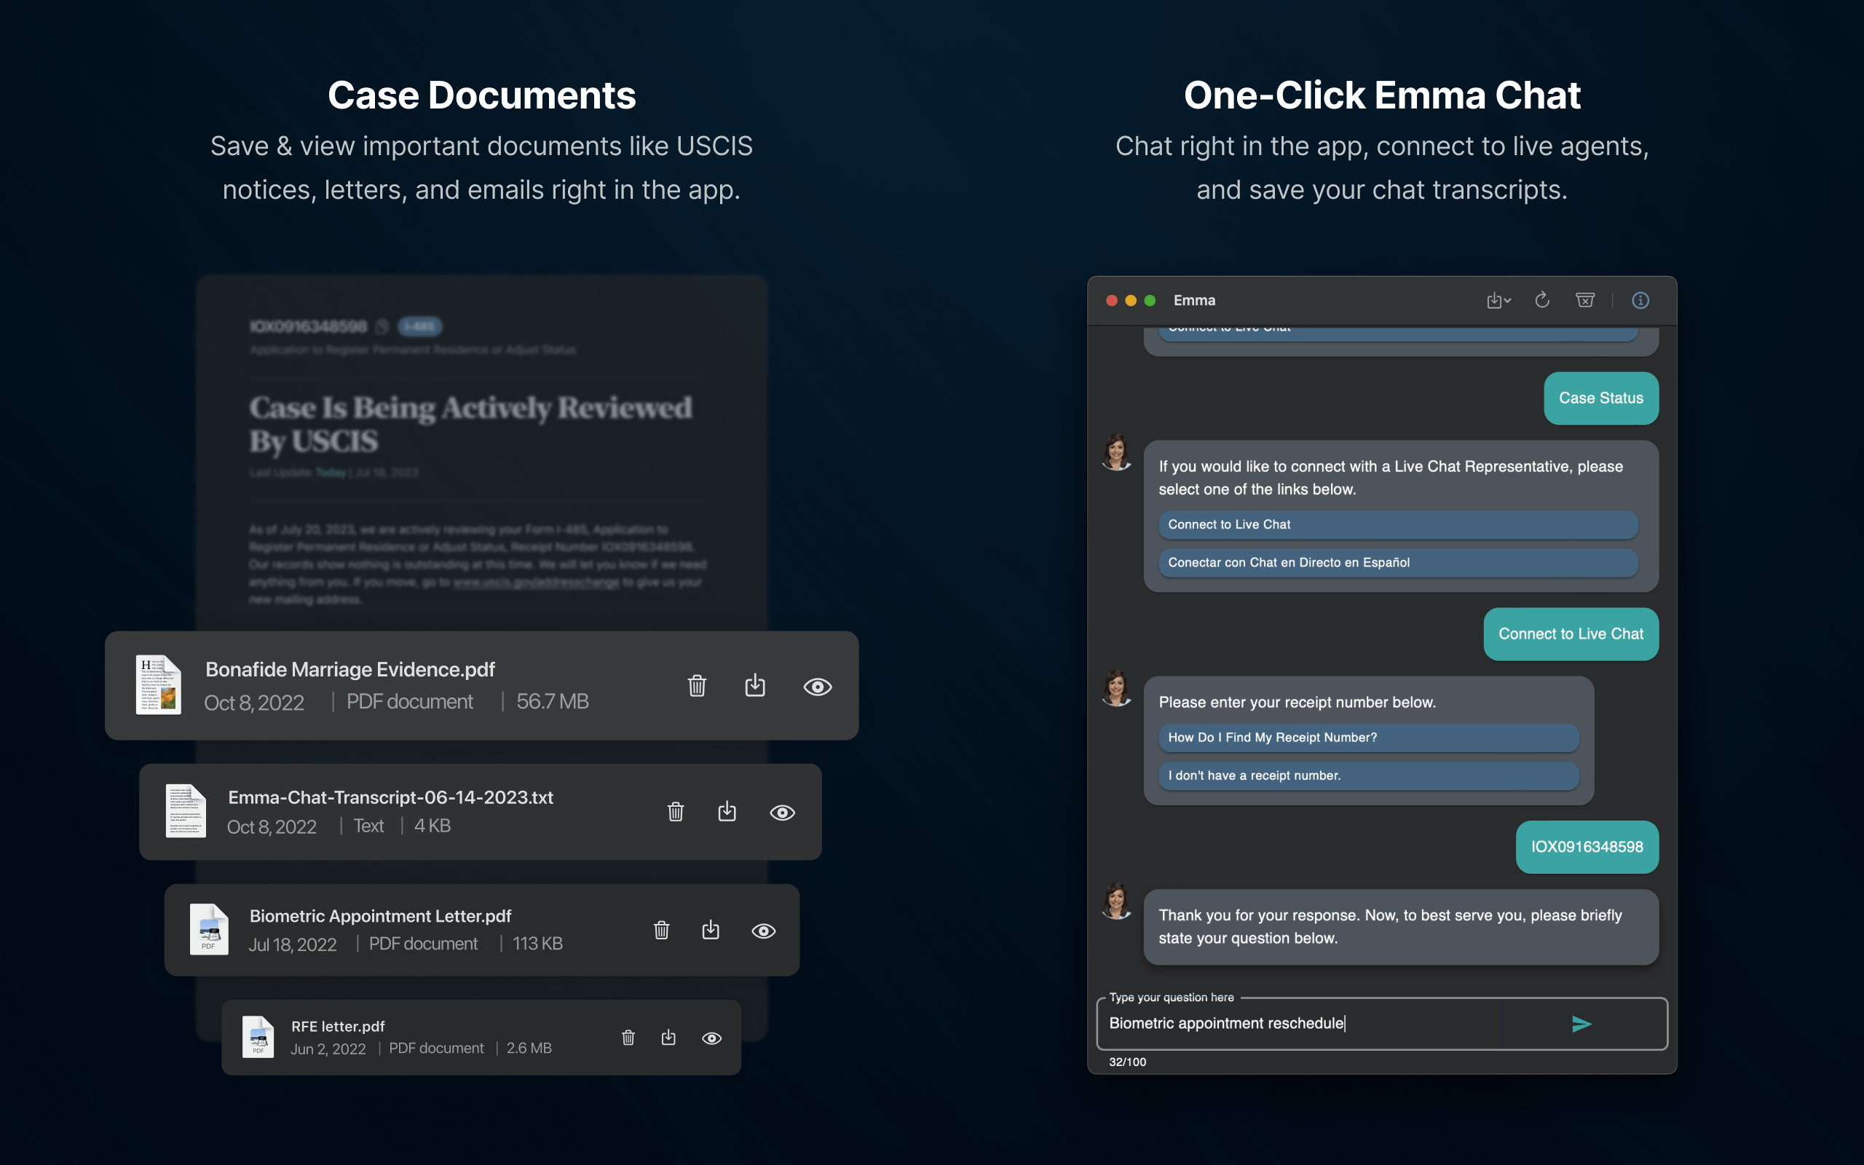Open Emma chat transcript file thumbnail
Screen dimensions: 1864x1165
186,811
